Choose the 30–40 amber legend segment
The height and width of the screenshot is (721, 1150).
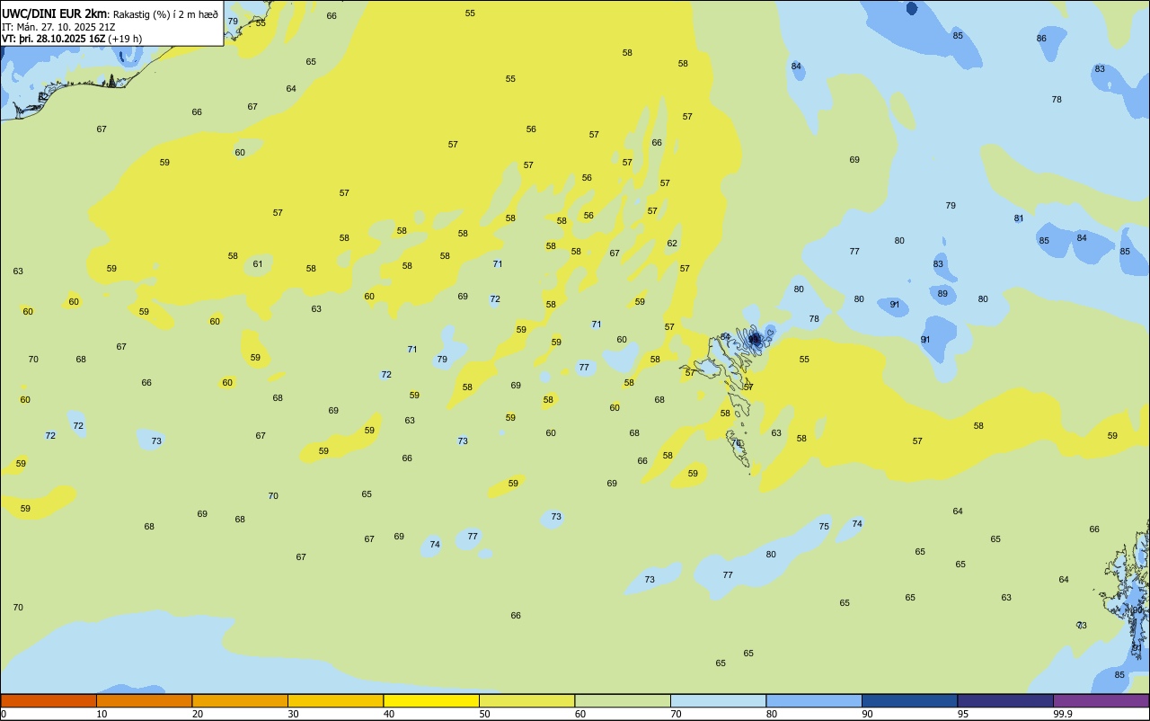335,700
